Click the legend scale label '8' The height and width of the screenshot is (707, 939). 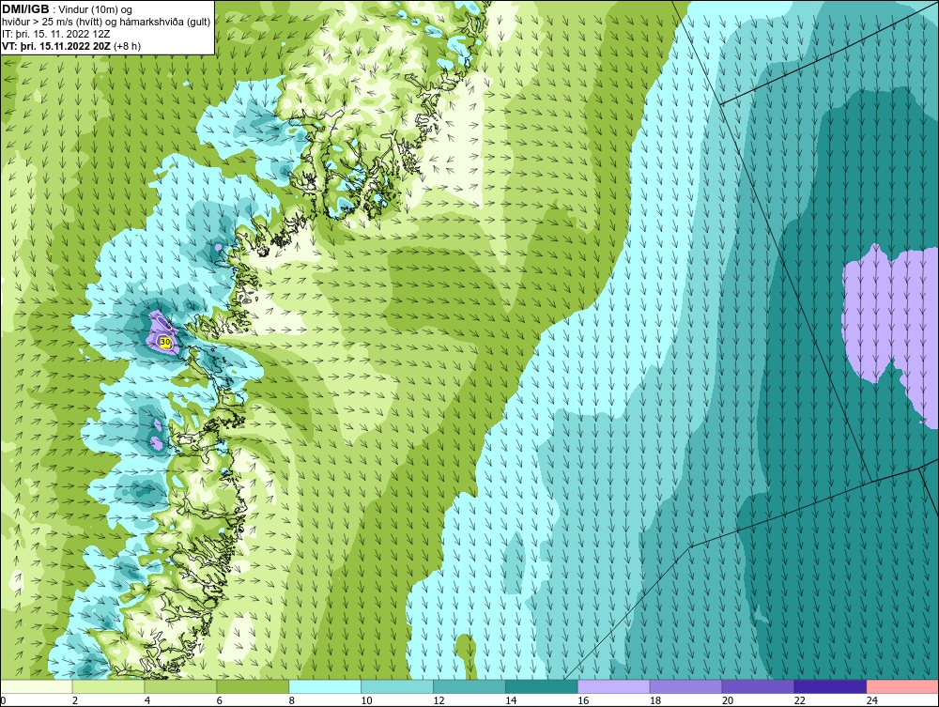coord(292,700)
